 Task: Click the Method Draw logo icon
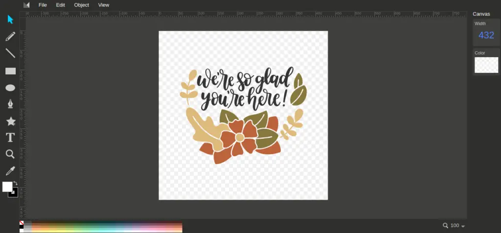26,5
